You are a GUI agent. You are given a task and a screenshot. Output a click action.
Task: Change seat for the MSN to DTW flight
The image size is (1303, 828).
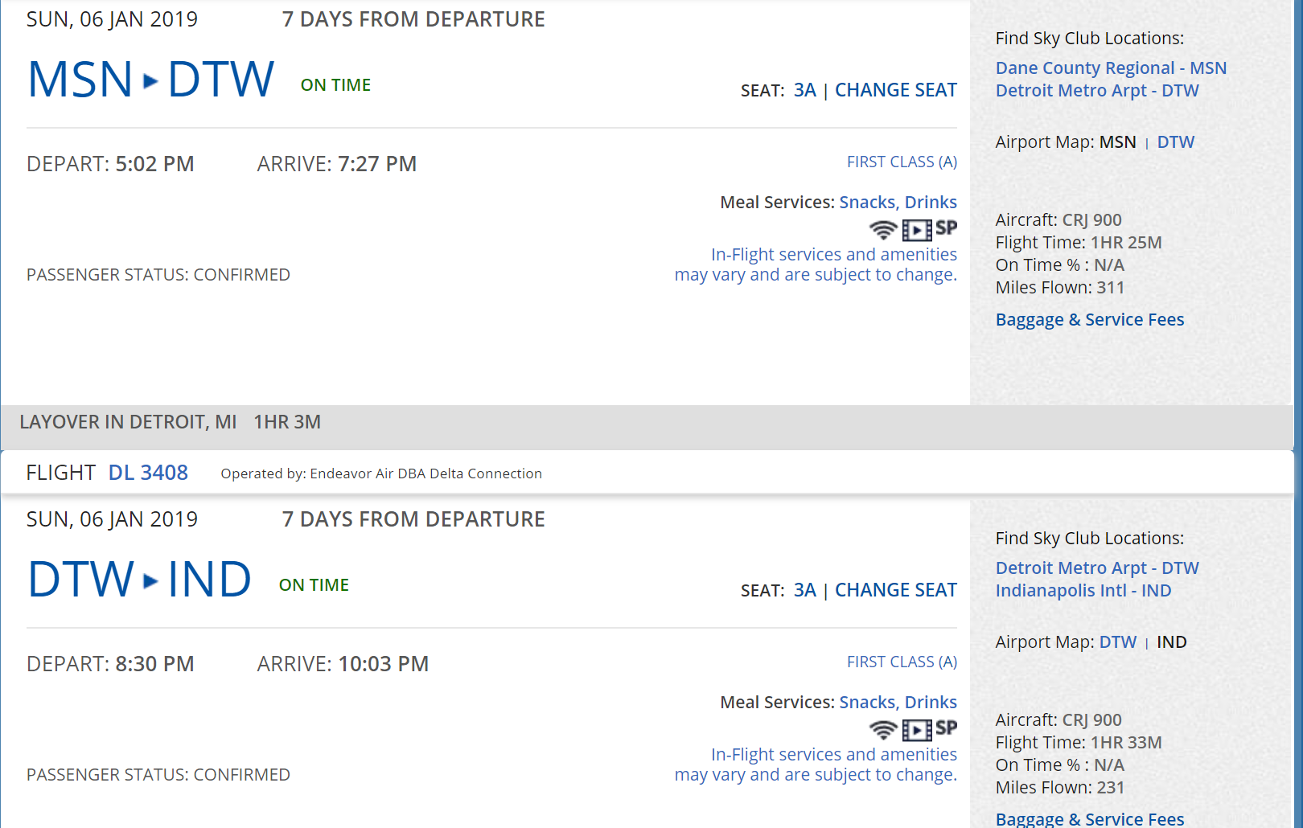click(x=895, y=90)
